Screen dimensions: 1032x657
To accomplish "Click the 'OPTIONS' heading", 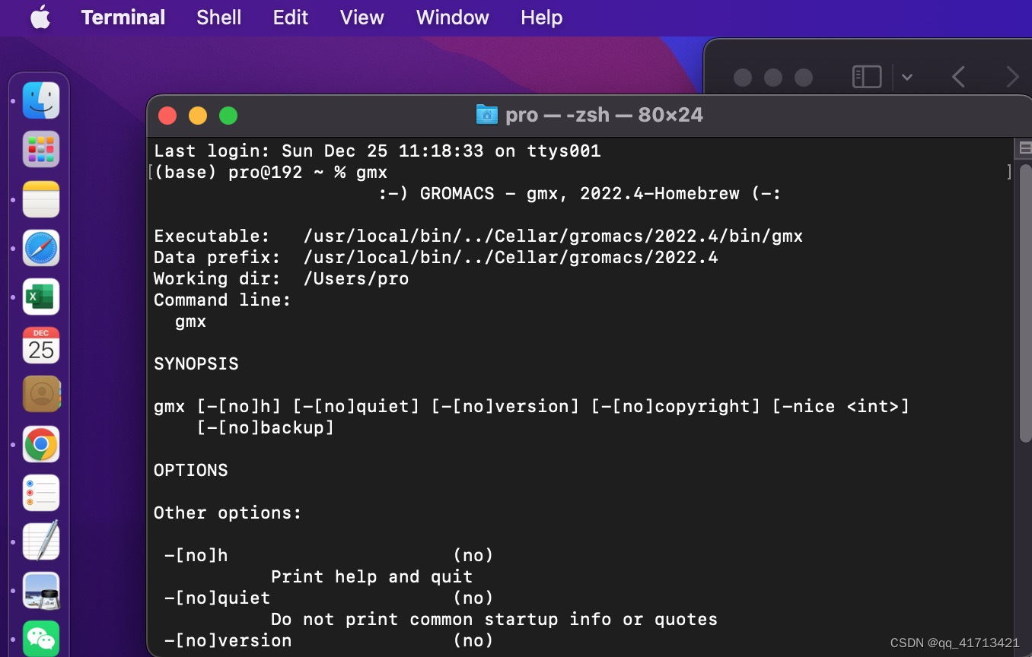I will [x=191, y=470].
